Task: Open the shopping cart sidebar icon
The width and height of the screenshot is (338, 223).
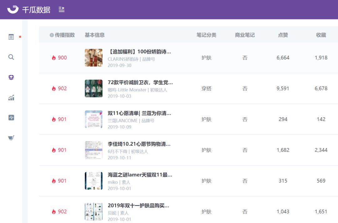Action: 11,138
